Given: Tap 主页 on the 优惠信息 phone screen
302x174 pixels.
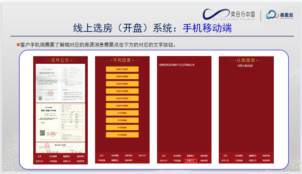Looking at the screenshot, I should click(x=164, y=156).
